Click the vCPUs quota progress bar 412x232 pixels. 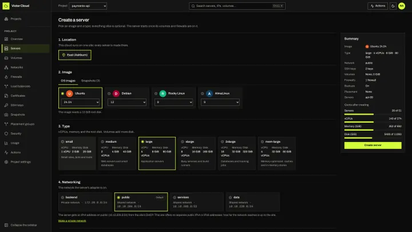click(373, 122)
